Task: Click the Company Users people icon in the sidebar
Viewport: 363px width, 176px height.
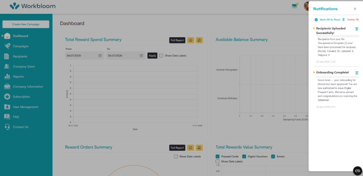Action: [x=7, y=66]
